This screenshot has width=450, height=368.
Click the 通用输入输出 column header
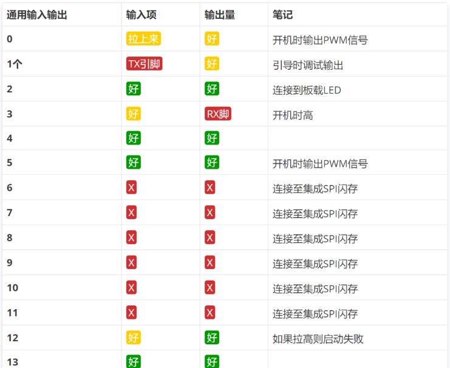coord(36,15)
